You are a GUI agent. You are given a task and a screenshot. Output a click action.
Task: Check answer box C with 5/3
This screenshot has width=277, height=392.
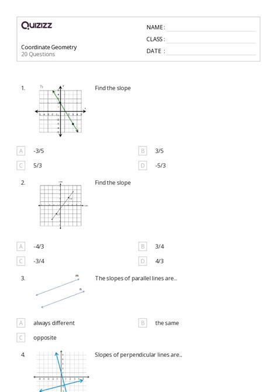click(20, 166)
